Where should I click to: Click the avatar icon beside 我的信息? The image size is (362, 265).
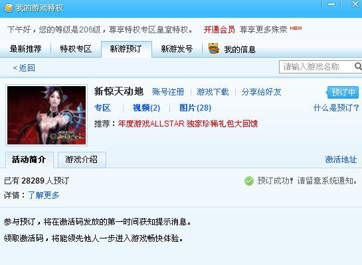point(214,48)
